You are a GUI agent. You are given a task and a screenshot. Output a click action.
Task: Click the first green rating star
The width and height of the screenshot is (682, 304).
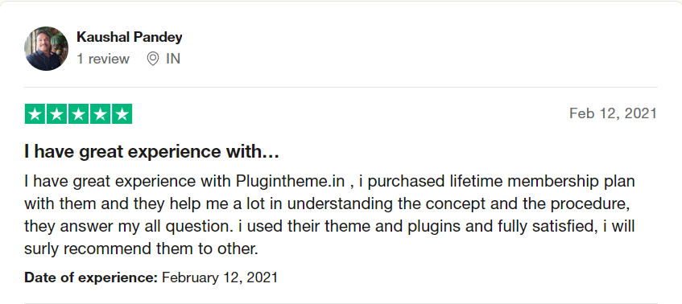coord(35,114)
